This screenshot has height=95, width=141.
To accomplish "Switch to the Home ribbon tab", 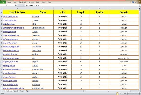I will [x=9, y=2].
